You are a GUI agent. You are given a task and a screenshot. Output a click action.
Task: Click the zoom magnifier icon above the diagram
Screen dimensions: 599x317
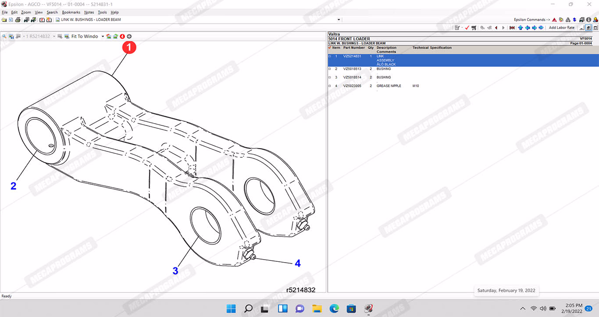(x=4, y=36)
